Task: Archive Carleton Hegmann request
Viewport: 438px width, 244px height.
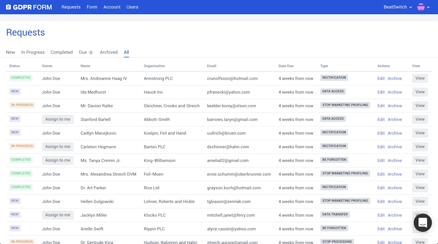Action: (395, 147)
